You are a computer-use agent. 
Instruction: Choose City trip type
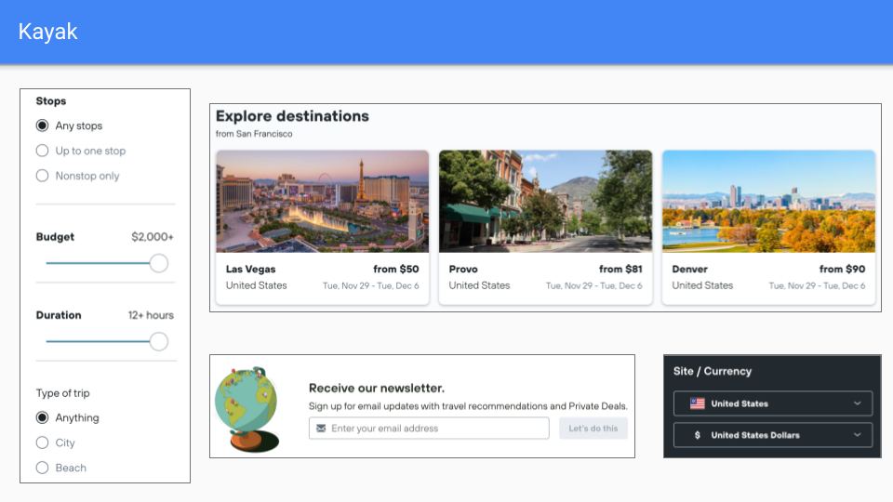[42, 443]
